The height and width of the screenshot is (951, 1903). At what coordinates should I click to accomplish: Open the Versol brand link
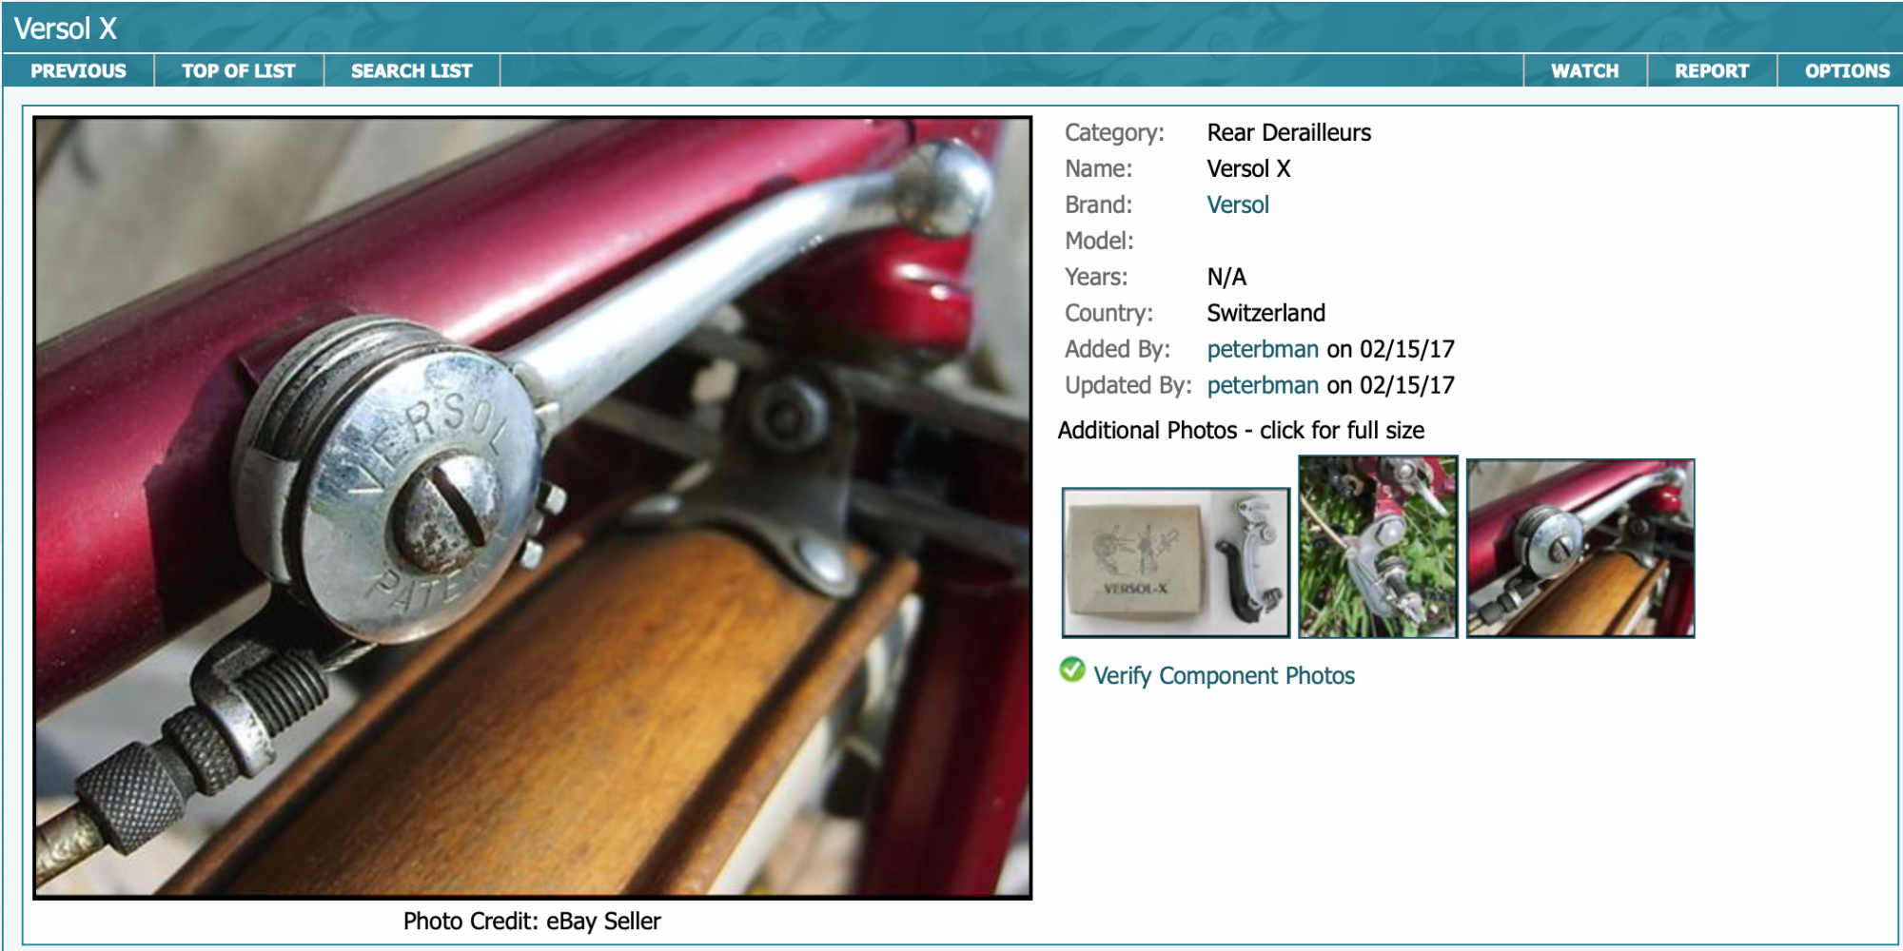pyautogui.click(x=1237, y=205)
